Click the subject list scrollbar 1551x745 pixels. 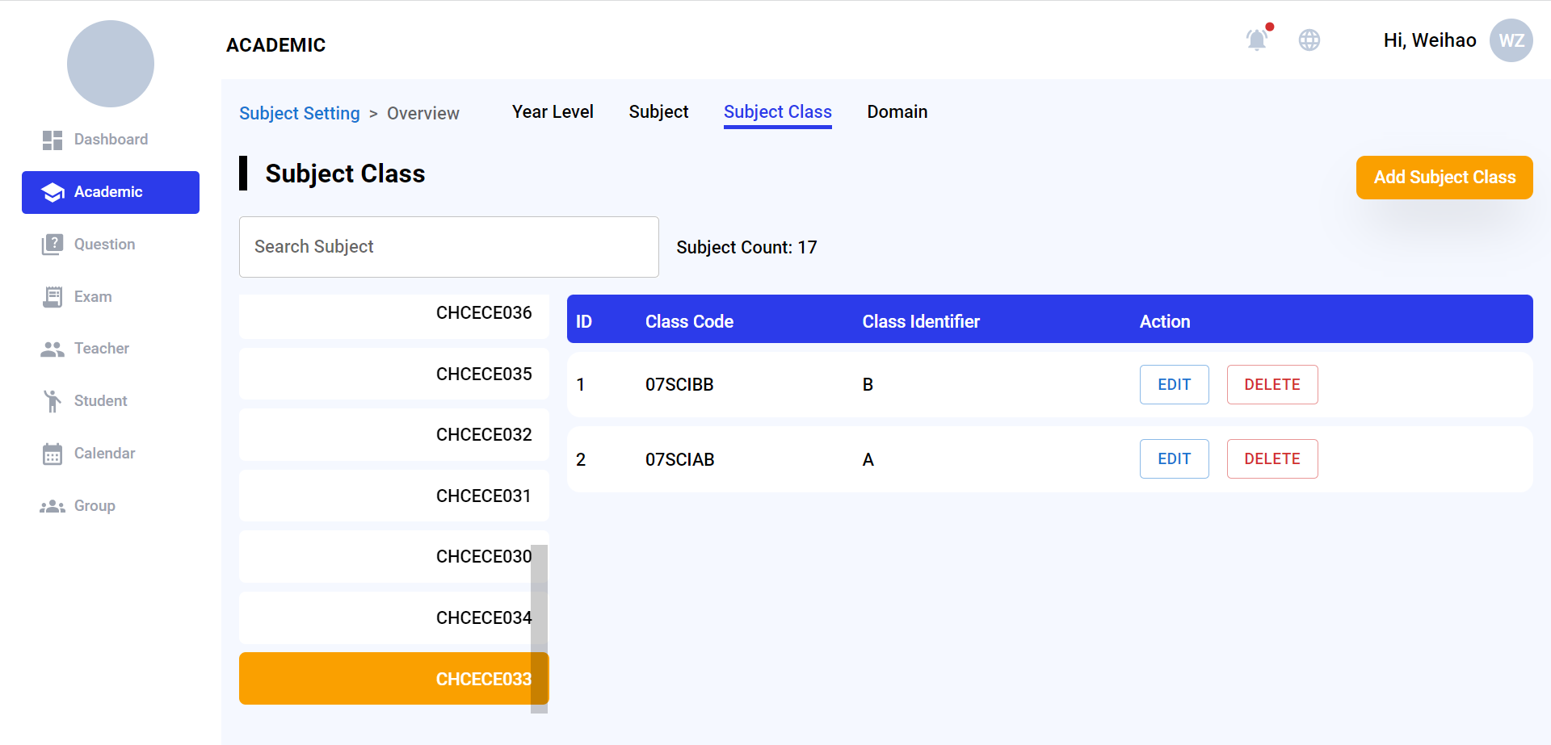click(539, 628)
